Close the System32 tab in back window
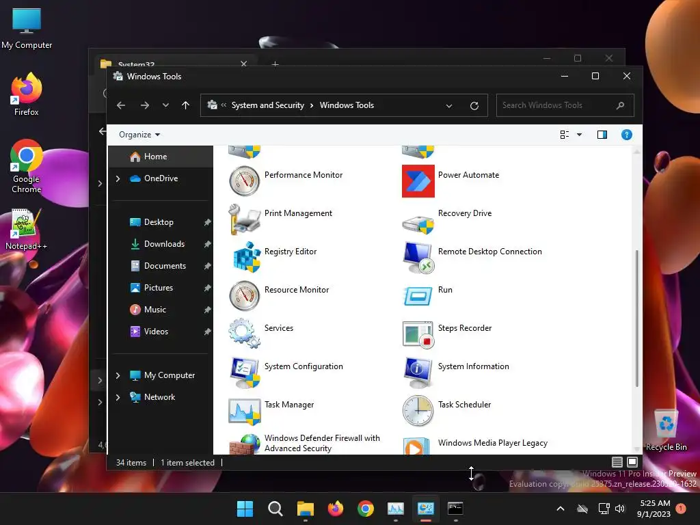The height and width of the screenshot is (525, 700). (x=244, y=64)
